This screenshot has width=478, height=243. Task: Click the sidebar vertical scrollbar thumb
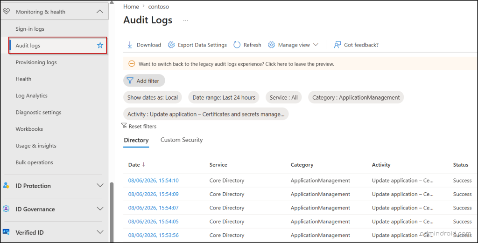[112, 212]
